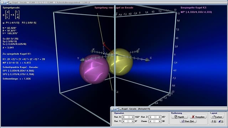The width and height of the screenshot is (228, 128).
Task: Click the Kugel - Gerade control panel title bar
Action: tap(169, 109)
